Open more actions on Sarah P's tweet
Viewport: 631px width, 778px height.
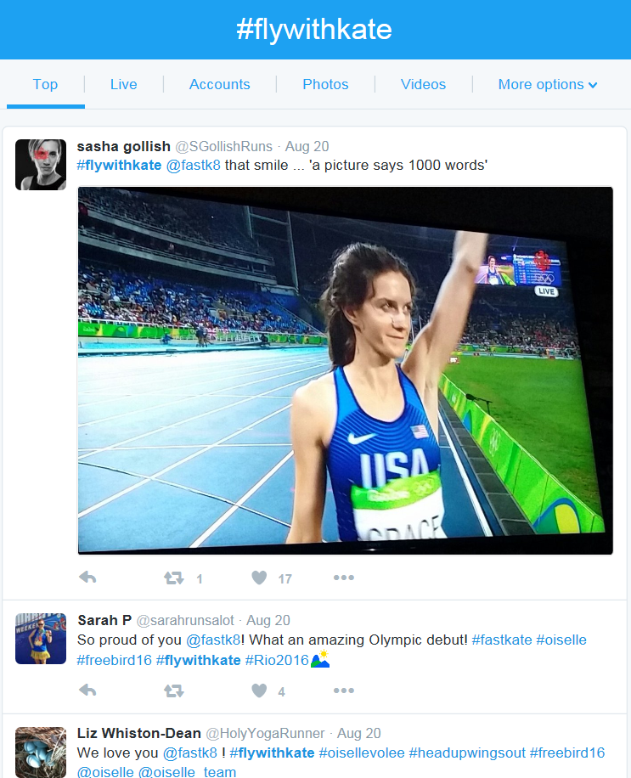(x=343, y=691)
